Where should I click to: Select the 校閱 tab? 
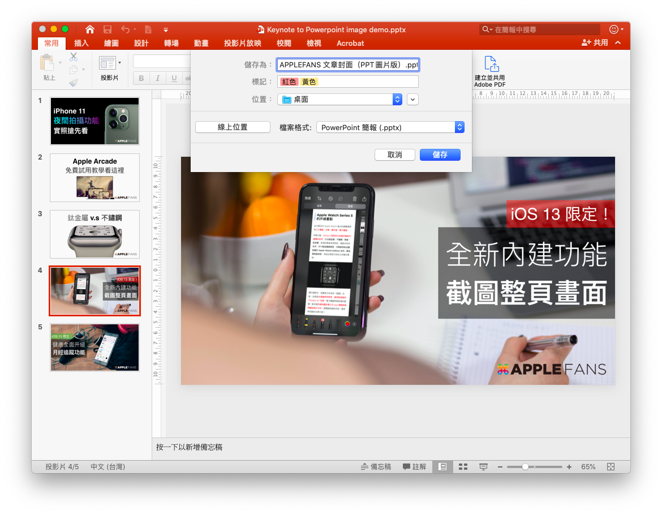tap(284, 43)
